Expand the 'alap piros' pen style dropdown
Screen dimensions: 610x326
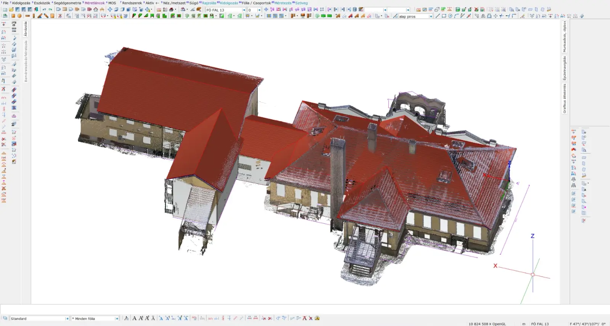pyautogui.click(x=431, y=16)
